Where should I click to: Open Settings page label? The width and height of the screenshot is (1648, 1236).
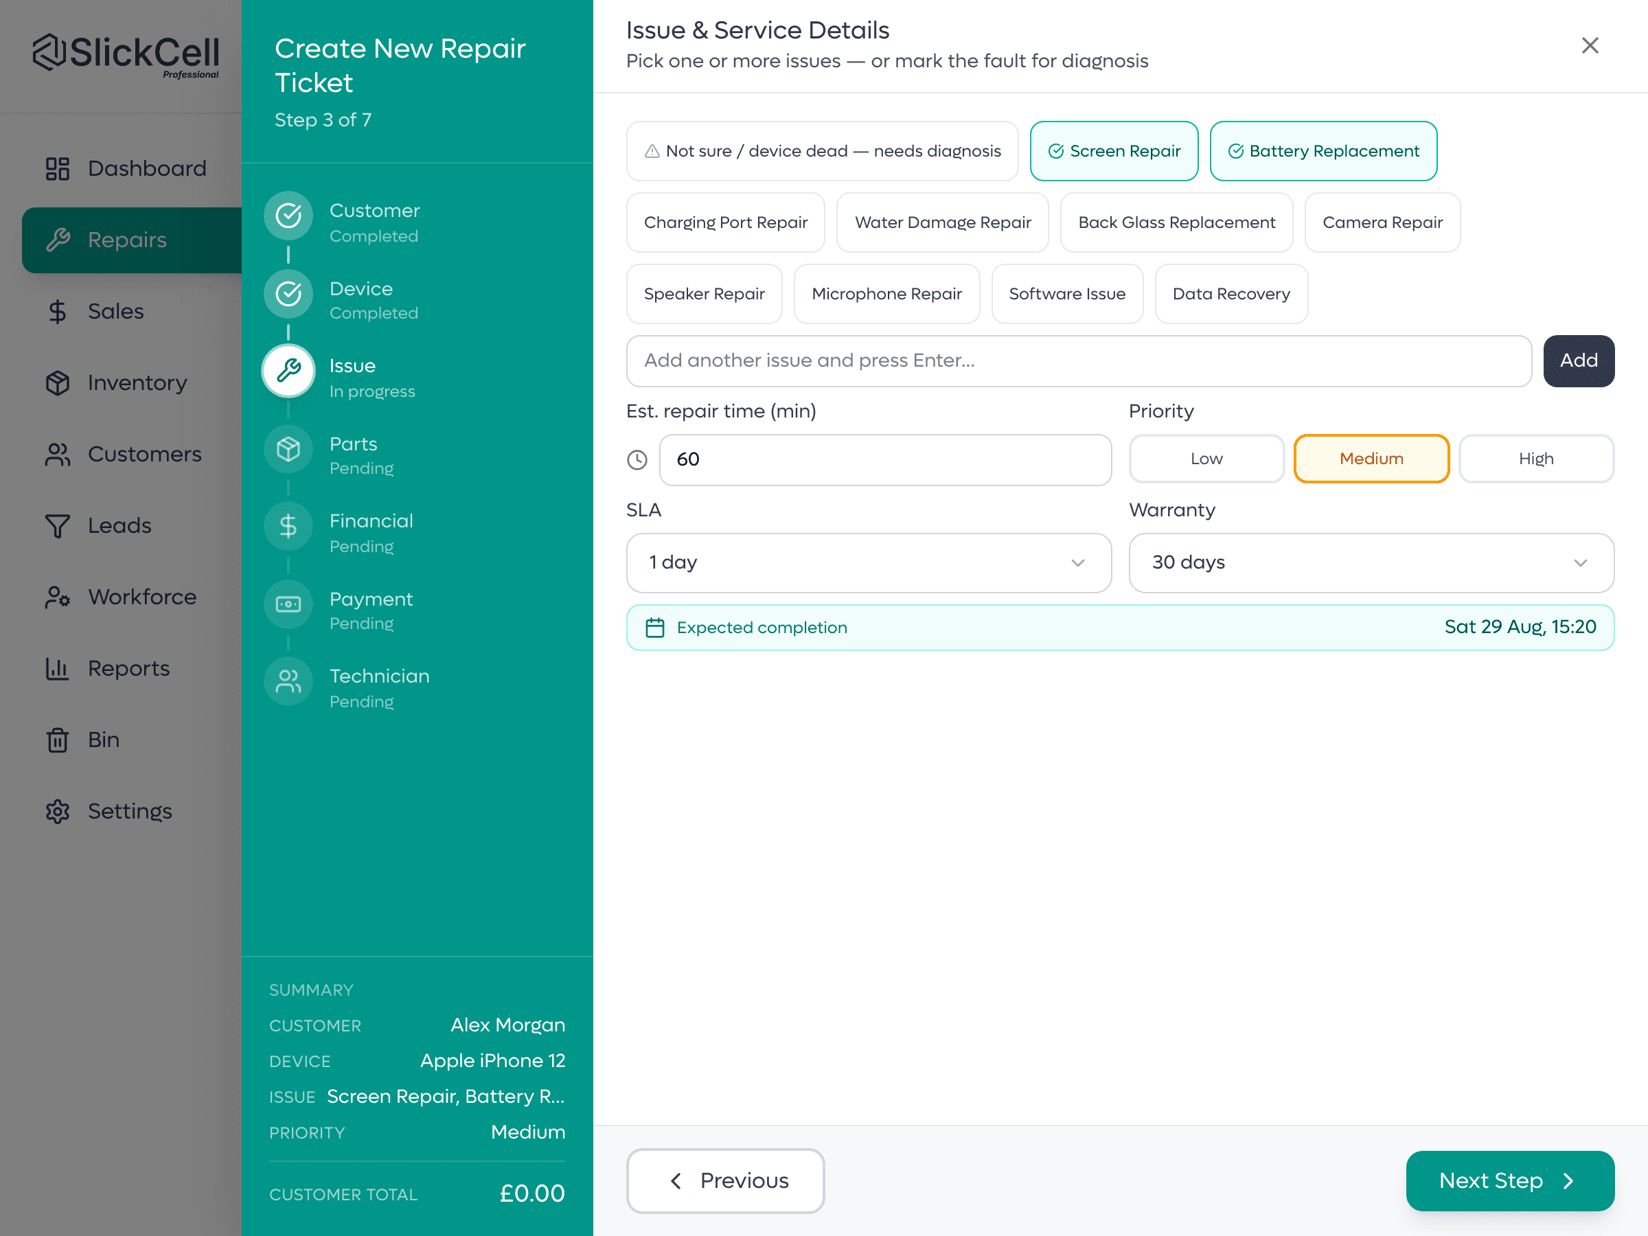[130, 812]
